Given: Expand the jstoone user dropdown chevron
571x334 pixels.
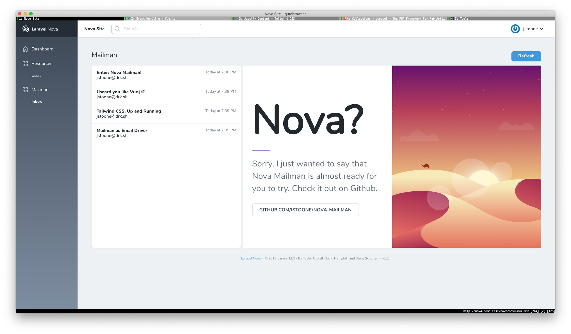Looking at the screenshot, I should click(x=541, y=29).
